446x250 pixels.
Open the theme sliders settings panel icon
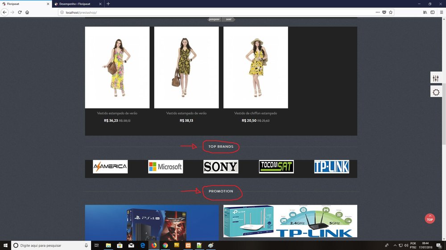(436, 78)
